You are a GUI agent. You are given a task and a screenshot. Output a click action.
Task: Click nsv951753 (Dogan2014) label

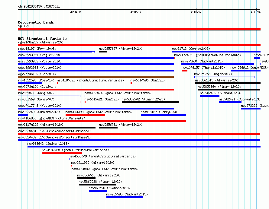[x=213, y=74]
